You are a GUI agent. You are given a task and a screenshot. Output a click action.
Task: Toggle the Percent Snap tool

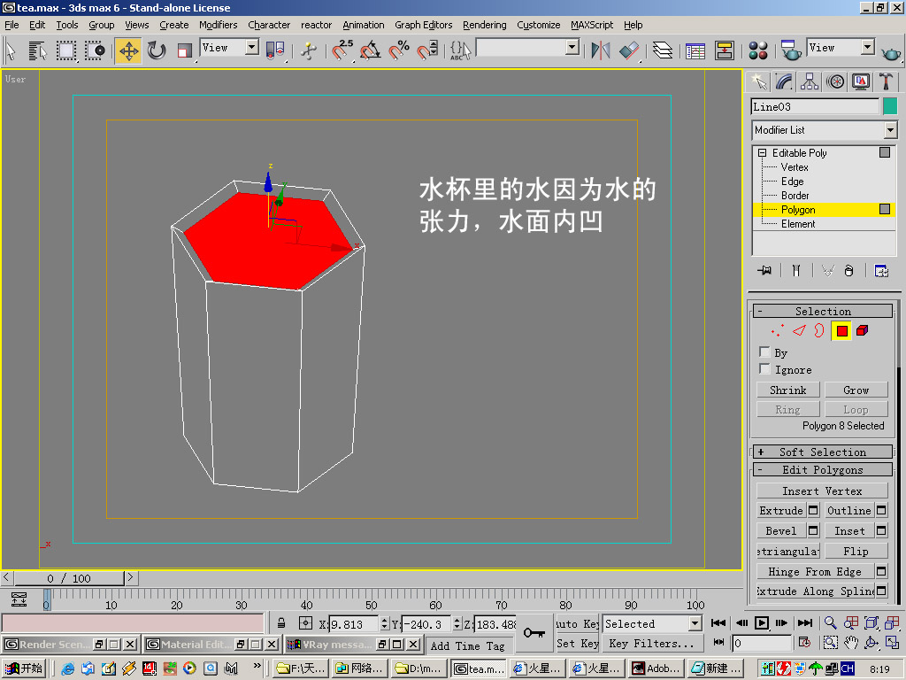click(399, 50)
